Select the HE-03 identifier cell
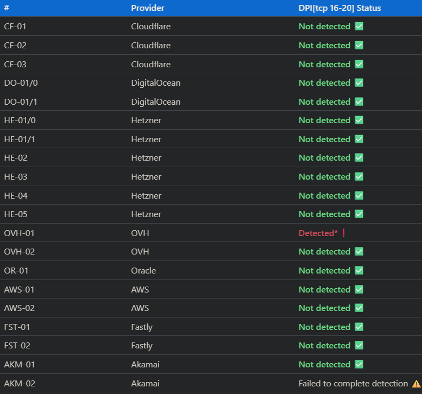422x394 pixels. 16,177
